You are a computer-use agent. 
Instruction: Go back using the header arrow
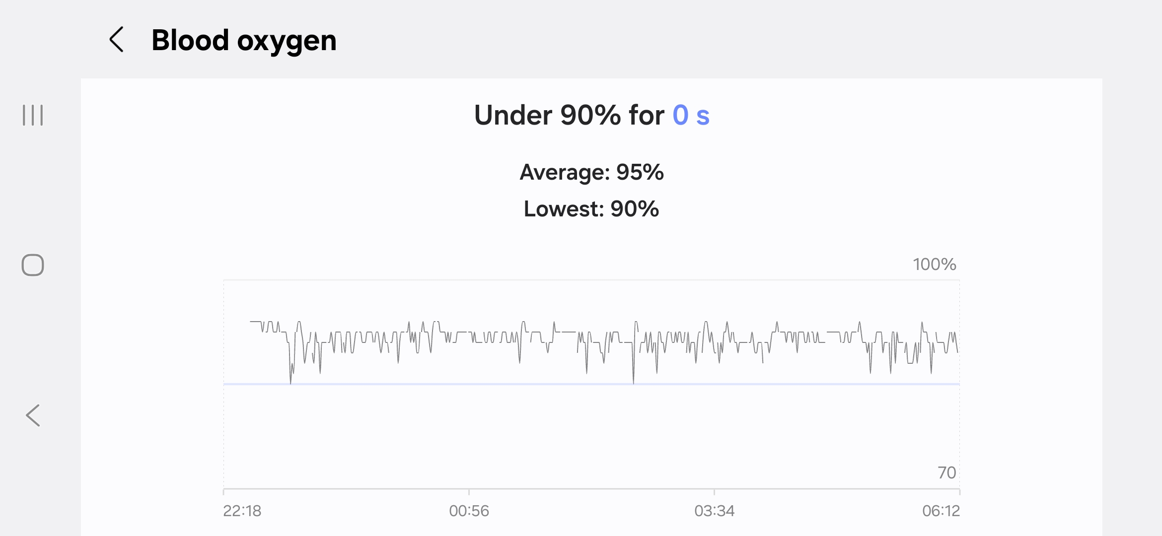116,40
